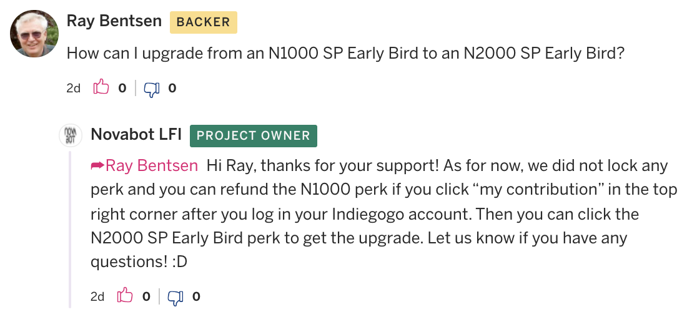The width and height of the screenshot is (697, 322).
Task: Open the Ray Bentsen author name
Action: pos(114,21)
